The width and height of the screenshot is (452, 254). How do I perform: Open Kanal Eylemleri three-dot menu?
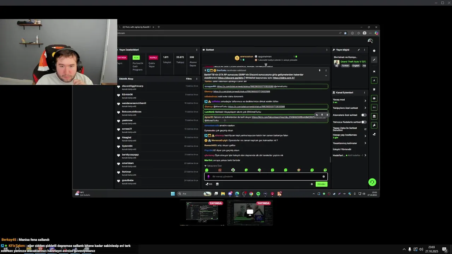pyautogui.click(x=364, y=92)
